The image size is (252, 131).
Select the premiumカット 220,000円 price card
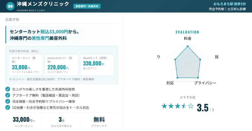[x=61, y=65]
